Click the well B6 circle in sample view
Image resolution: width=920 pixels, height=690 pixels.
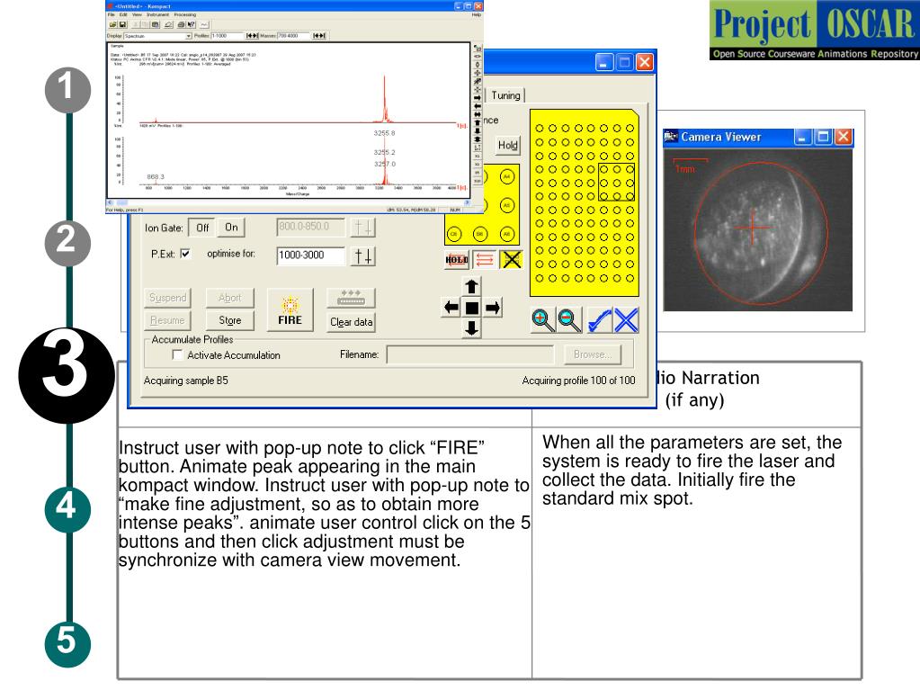coord(480,234)
